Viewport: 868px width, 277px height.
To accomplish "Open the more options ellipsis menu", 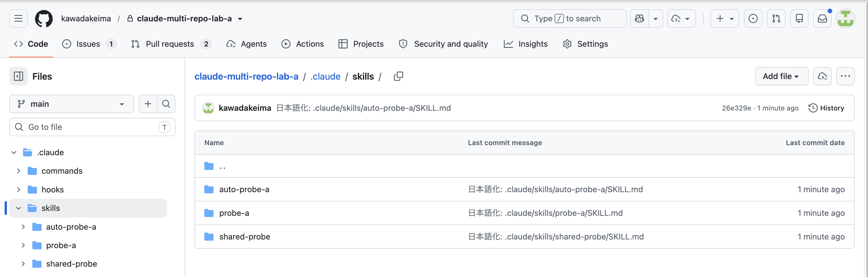I will click(x=845, y=76).
